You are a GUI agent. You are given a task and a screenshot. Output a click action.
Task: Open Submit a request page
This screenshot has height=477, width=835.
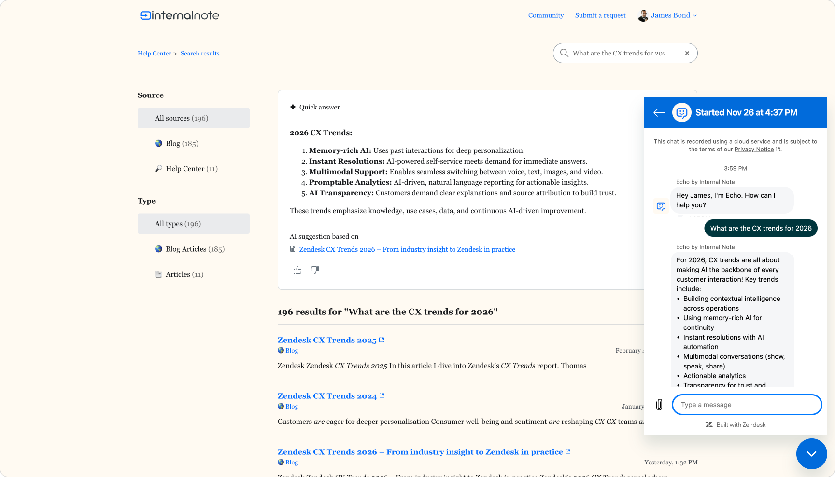coord(600,15)
